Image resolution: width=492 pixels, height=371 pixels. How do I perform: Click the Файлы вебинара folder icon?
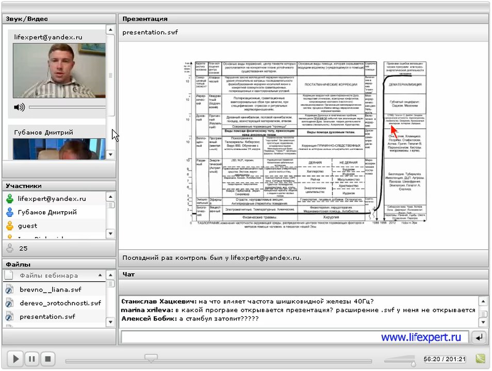pos(9,275)
